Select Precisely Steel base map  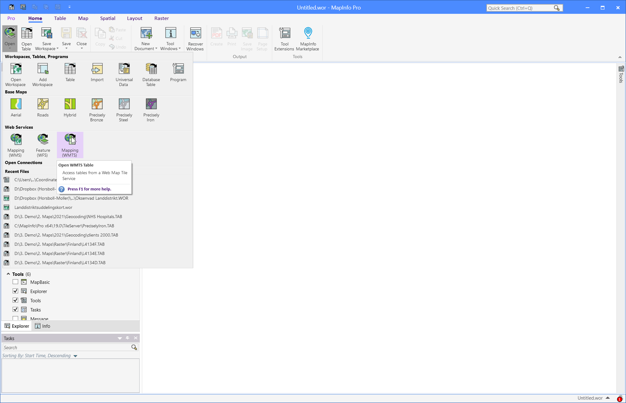(x=124, y=110)
